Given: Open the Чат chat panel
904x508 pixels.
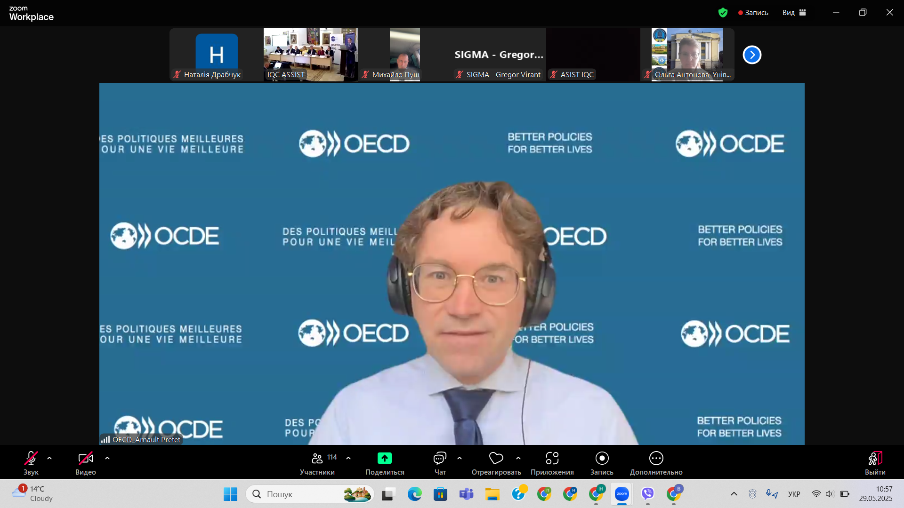Looking at the screenshot, I should point(440,459).
